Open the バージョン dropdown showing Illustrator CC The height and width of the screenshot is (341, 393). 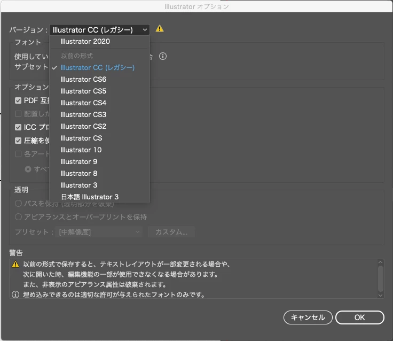99,30
